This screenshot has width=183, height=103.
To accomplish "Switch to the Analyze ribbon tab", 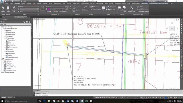I will [x=29, y=3].
